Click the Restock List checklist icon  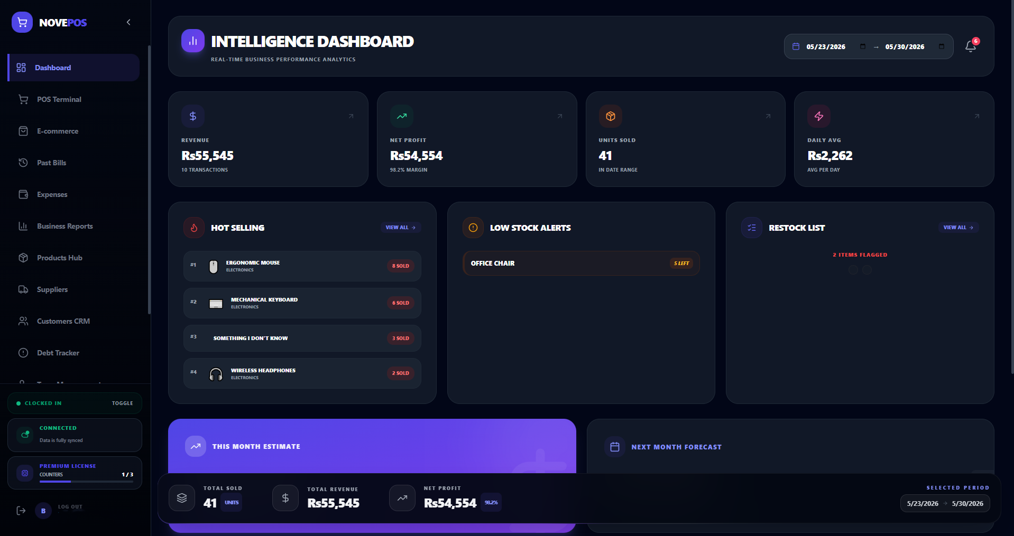tap(752, 228)
